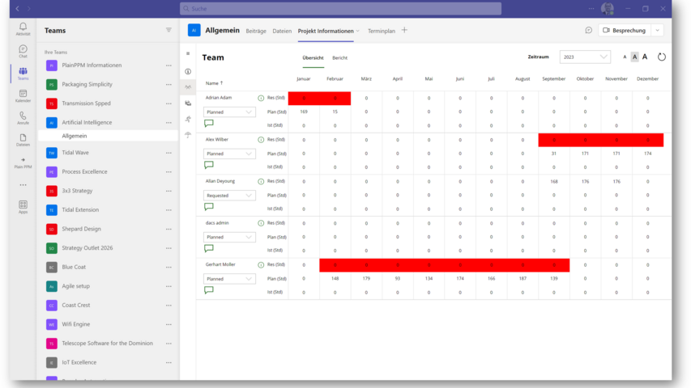The width and height of the screenshot is (691, 388).
Task: Open the Kalender app
Action: pos(23,95)
